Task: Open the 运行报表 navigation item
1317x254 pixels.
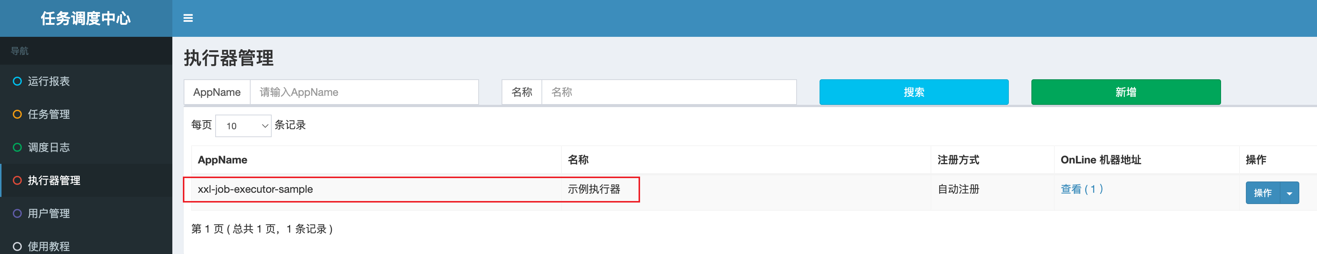Action: 49,81
